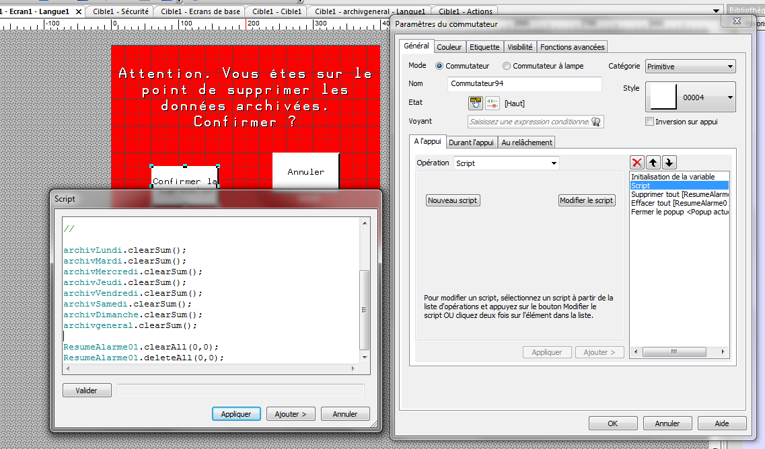Viewport: 765px width, 449px height.
Task: Open Cible1 - Ecrans de base tab
Action: click(200, 11)
